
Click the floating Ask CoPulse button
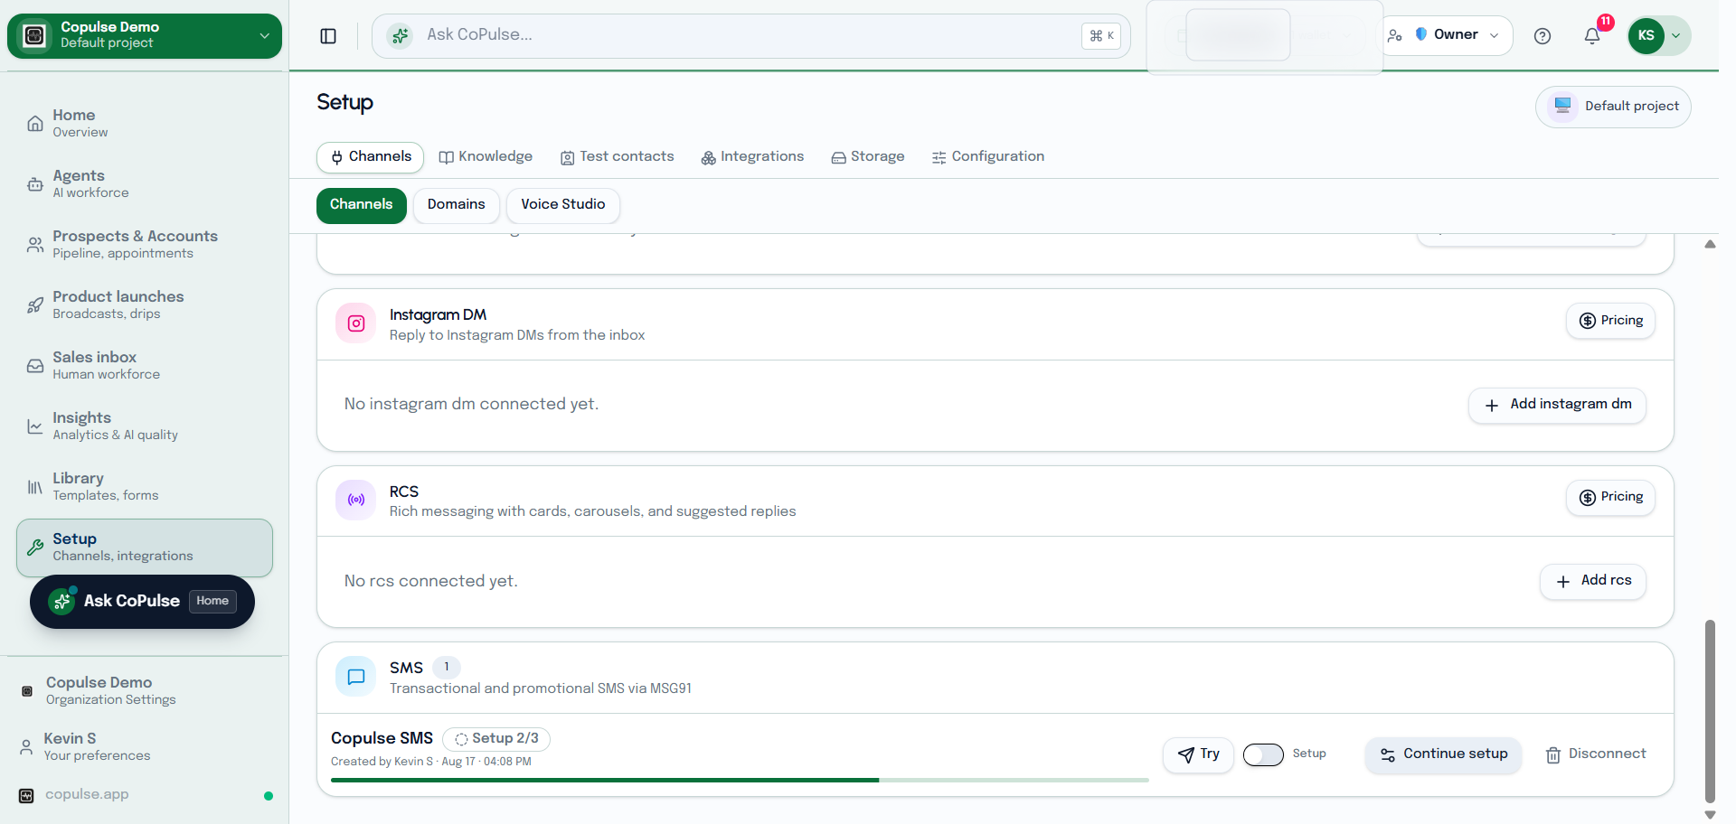[x=142, y=602]
